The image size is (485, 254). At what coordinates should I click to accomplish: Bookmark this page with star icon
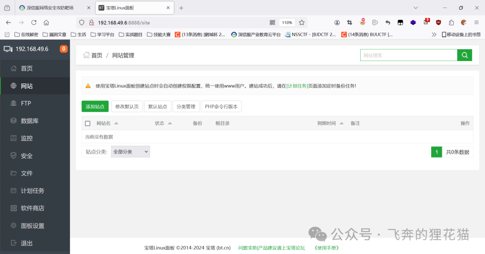coord(302,22)
